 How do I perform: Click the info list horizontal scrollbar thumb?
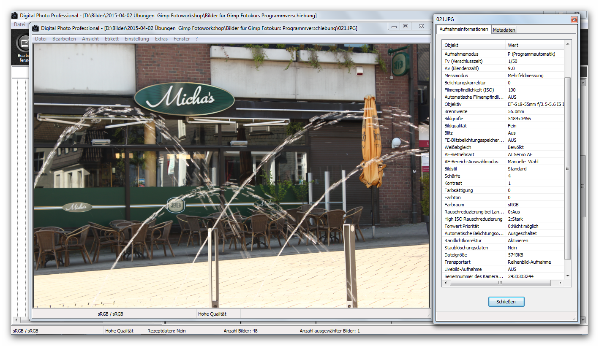click(500, 283)
